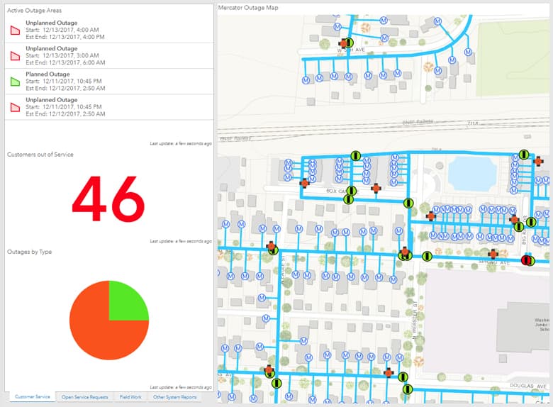Click the red 46 customers count
The image size is (553, 407).
(x=108, y=199)
